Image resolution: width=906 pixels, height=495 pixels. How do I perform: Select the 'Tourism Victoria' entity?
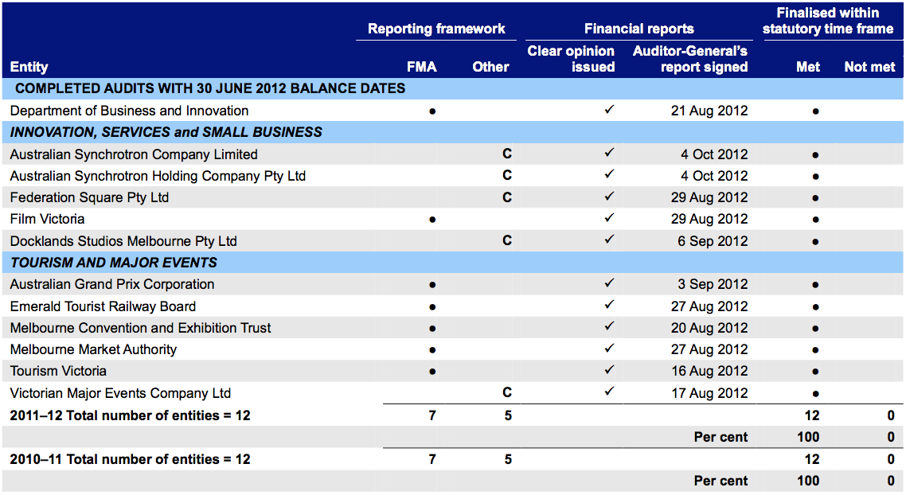point(58,371)
